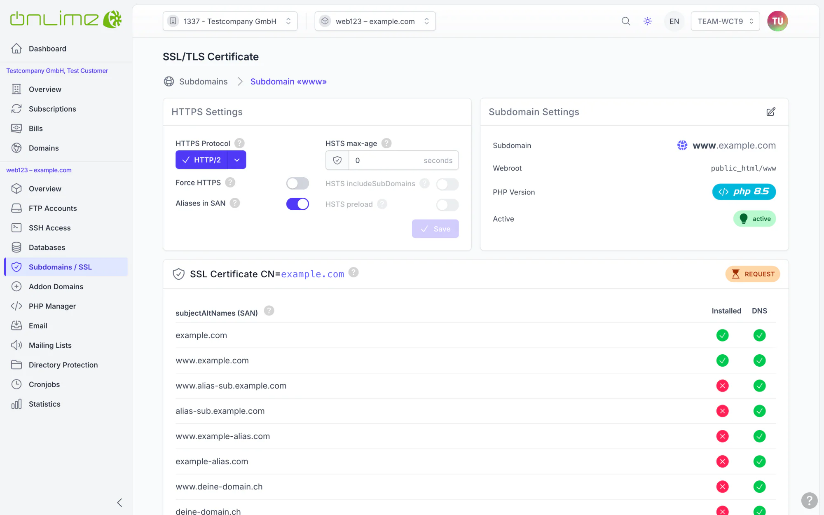Screen dimensions: 824x515
Task: Edit Subdomain Settings via pencil icon
Action: [771, 112]
